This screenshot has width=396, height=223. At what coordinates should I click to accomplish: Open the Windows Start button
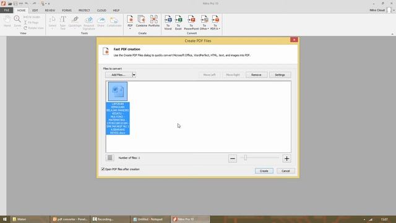pyautogui.click(x=4, y=219)
